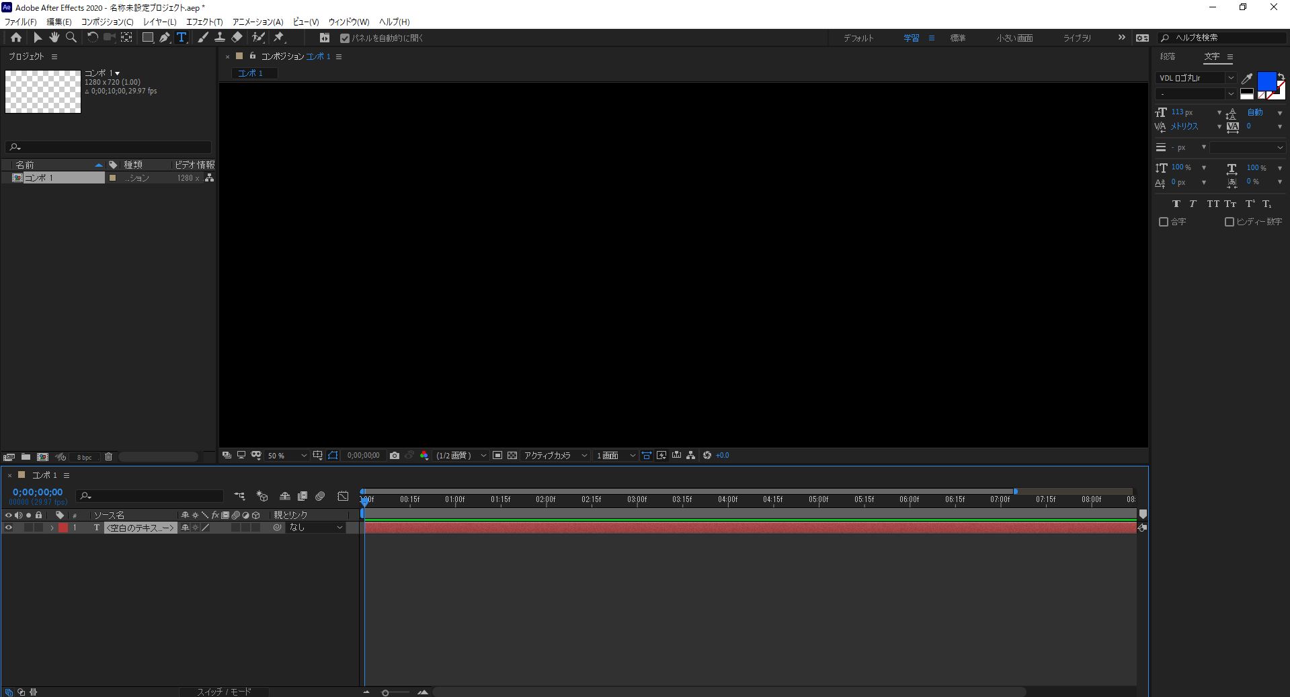Select the Roto Brush tool

tap(258, 38)
